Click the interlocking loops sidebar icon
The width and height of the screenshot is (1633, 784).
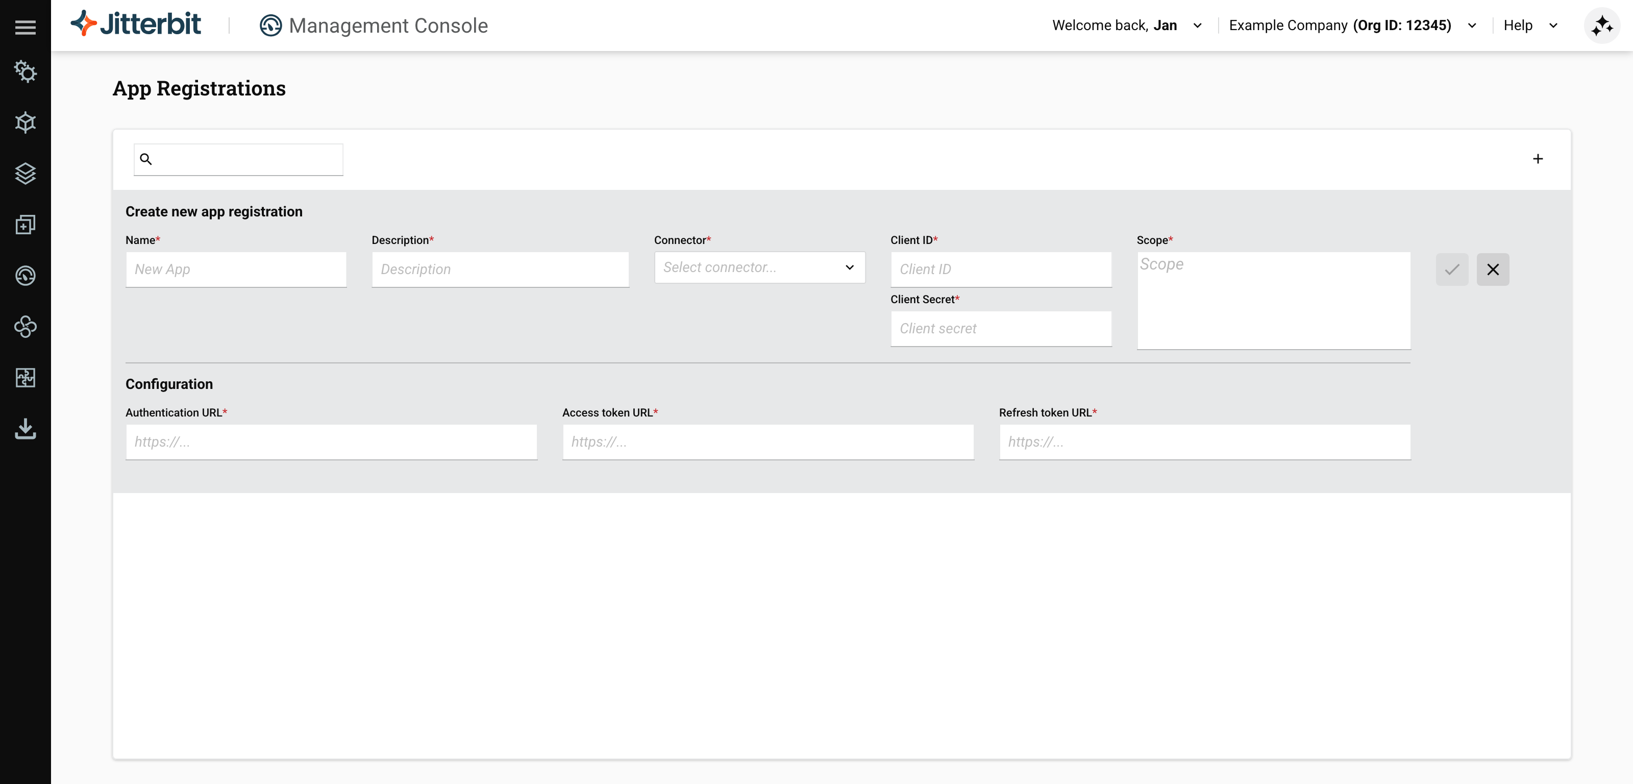pyautogui.click(x=26, y=327)
